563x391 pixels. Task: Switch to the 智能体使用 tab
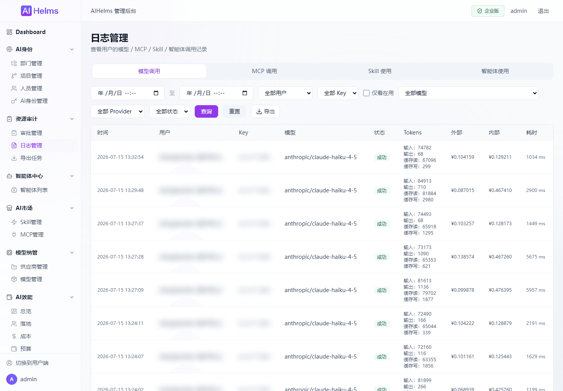495,71
